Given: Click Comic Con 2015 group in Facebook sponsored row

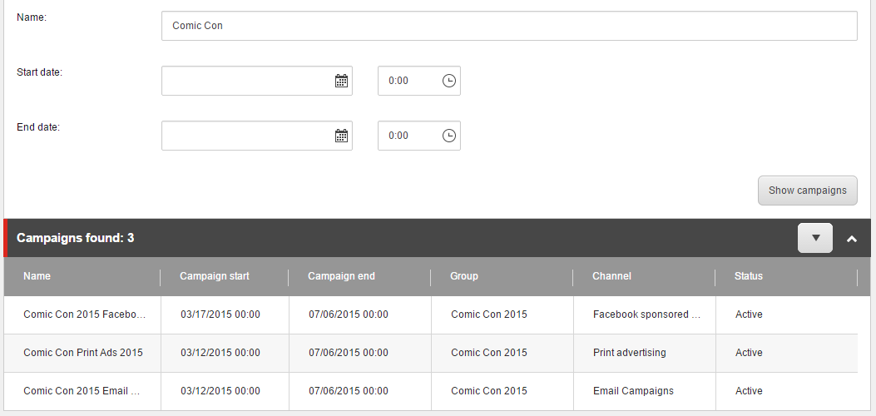Looking at the screenshot, I should [x=489, y=314].
